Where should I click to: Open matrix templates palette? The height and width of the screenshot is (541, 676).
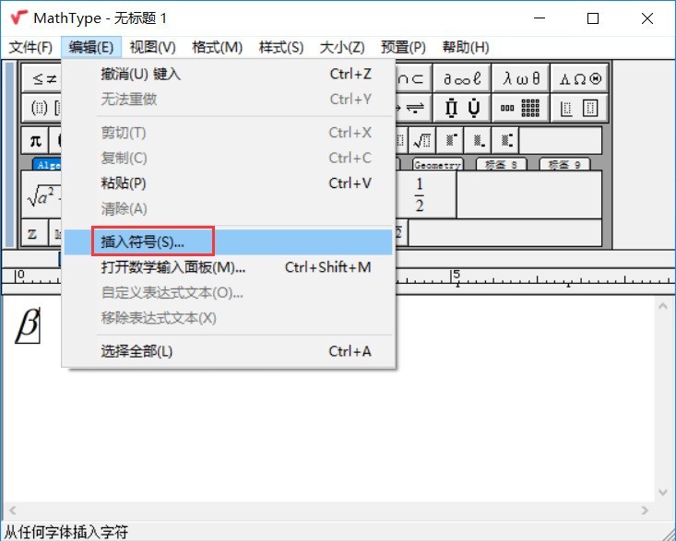521,108
